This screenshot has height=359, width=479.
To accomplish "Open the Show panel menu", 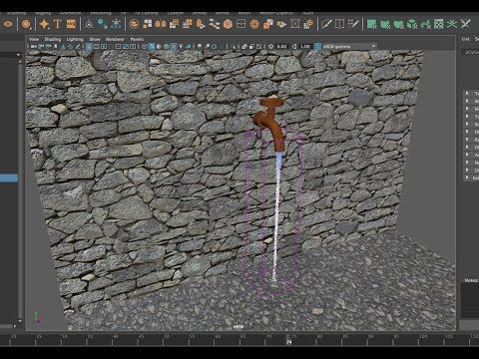I will coord(95,39).
